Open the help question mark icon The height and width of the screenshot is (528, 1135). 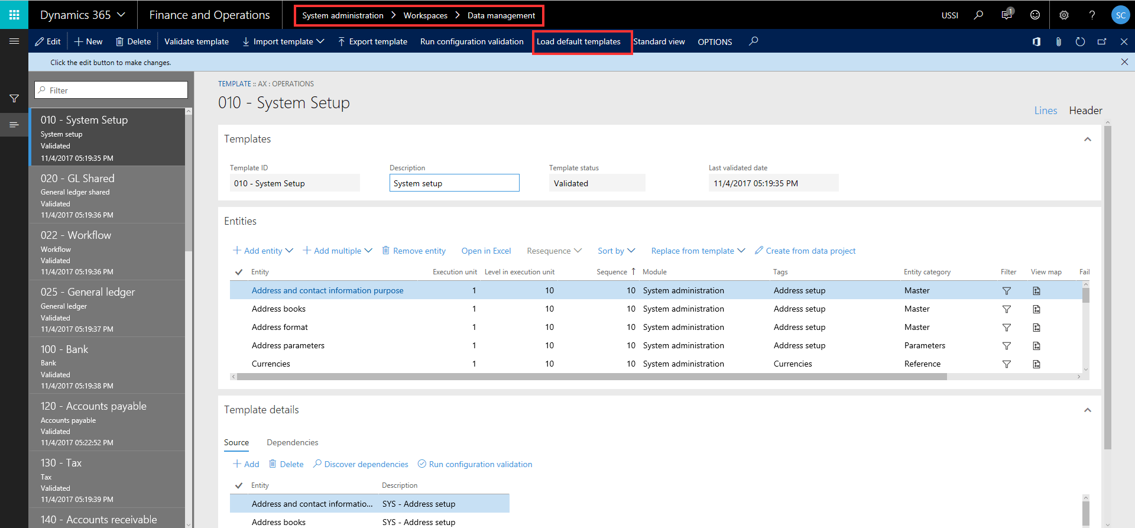coord(1092,15)
